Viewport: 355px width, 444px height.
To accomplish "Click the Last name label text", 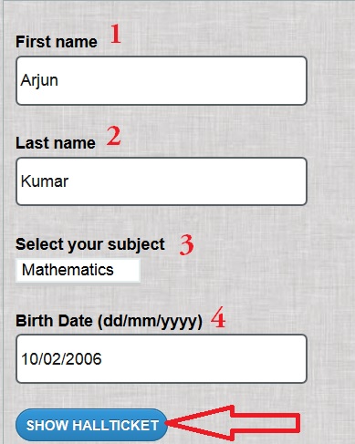I will tap(56, 143).
